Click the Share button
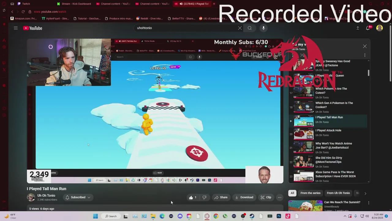 click(x=221, y=197)
